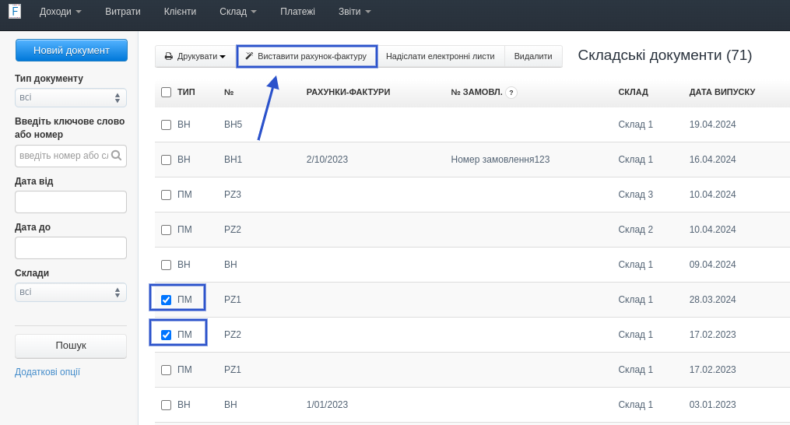Uncheck the checkbox for PZ1 dated 28.03.2024
This screenshot has width=790, height=425.
166,300
